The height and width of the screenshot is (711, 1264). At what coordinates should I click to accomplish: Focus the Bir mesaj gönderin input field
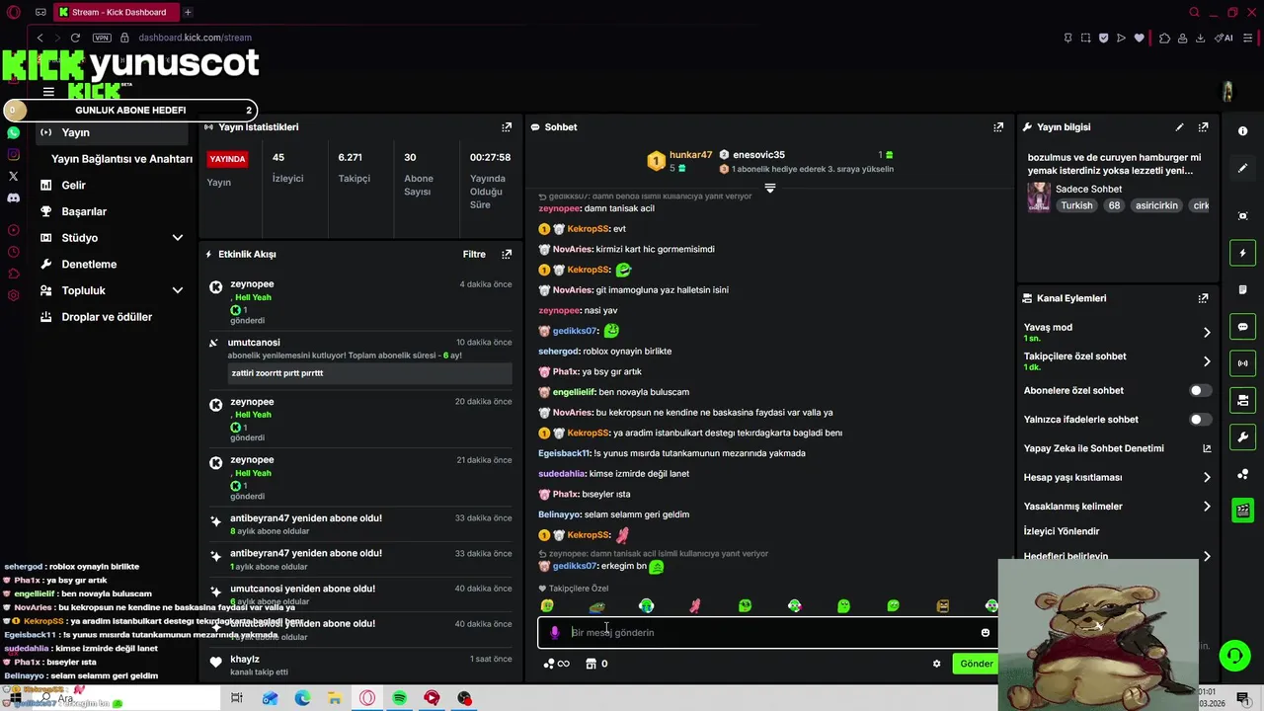pos(770,633)
